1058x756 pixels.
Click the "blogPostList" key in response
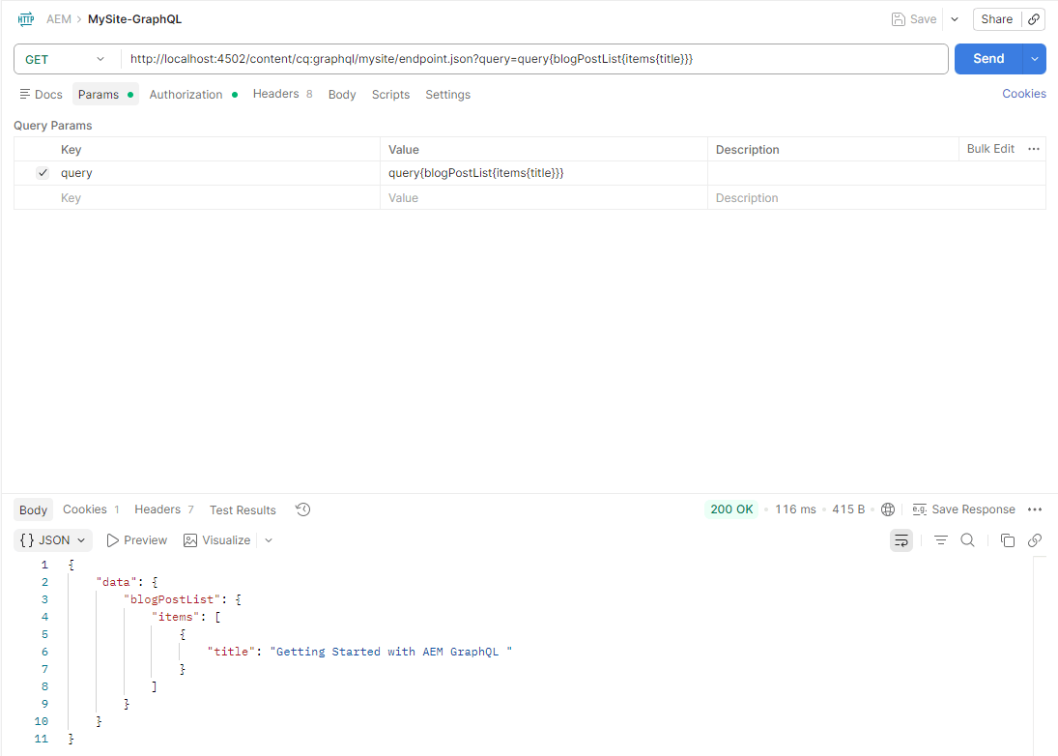[172, 599]
